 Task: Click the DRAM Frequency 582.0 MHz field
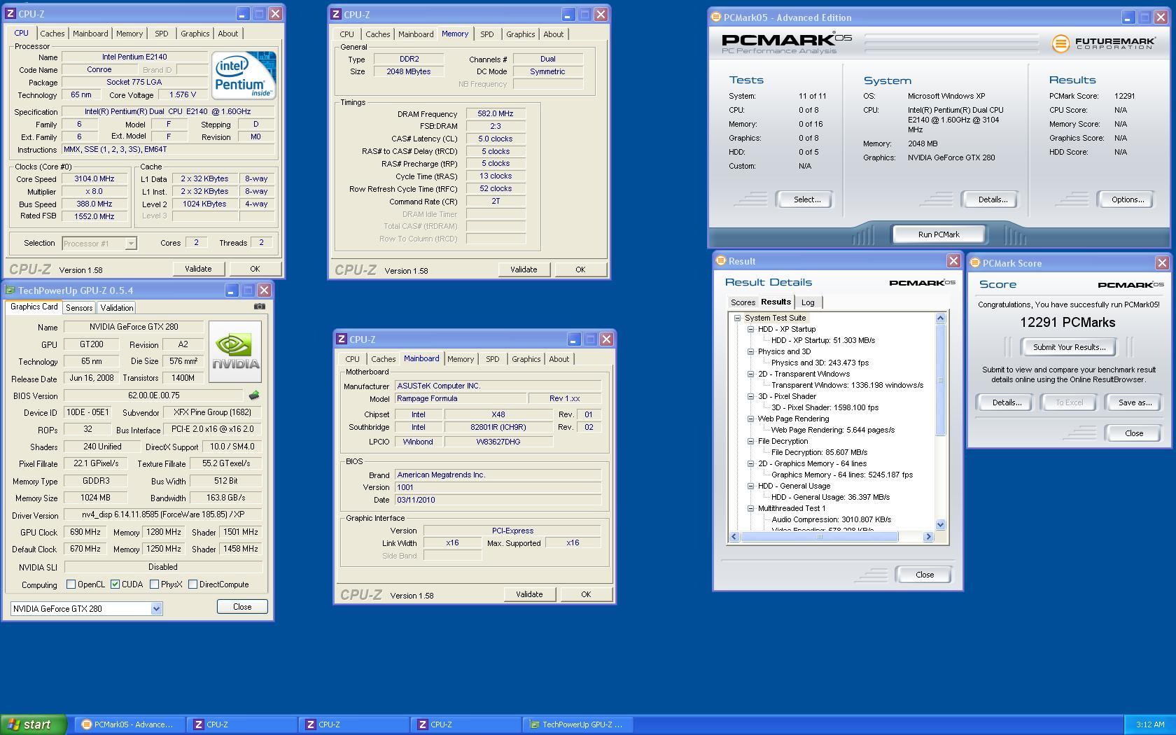click(496, 114)
